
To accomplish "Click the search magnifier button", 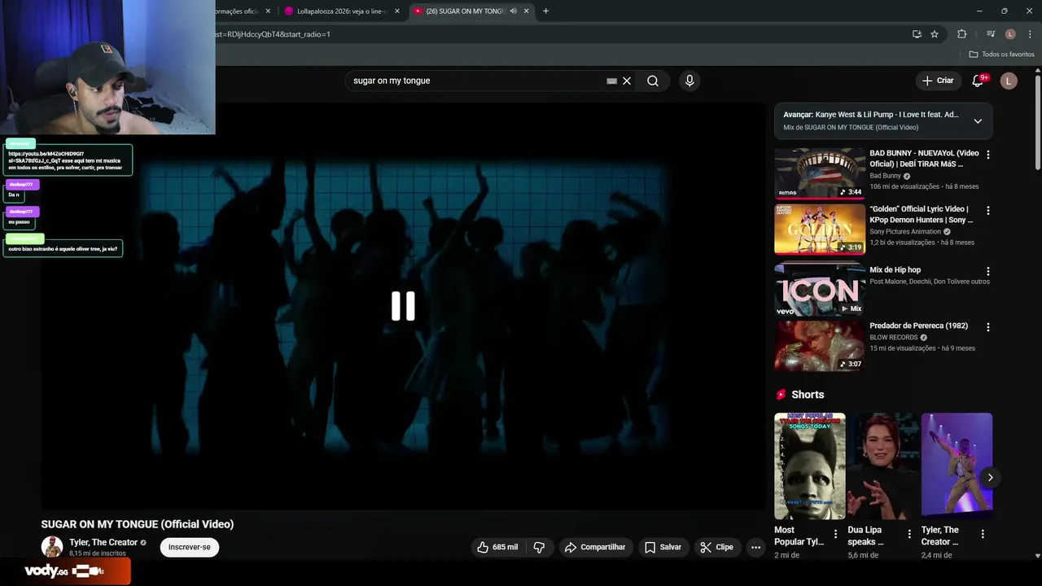I will click(x=653, y=81).
